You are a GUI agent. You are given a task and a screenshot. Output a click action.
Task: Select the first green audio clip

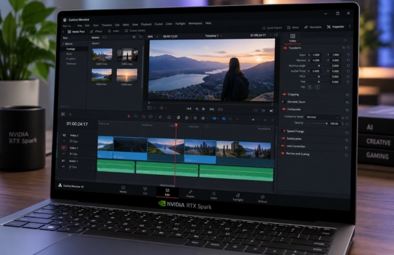coord(116,167)
